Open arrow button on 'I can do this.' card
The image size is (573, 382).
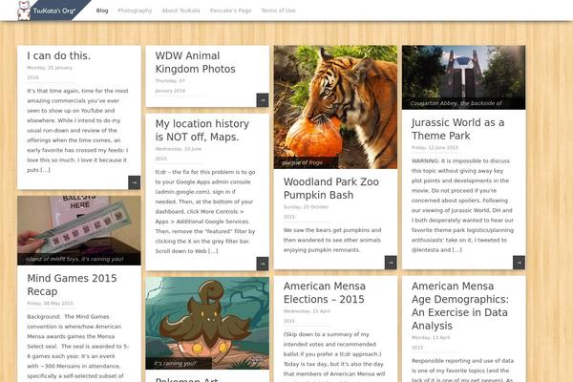pyautogui.click(x=134, y=182)
